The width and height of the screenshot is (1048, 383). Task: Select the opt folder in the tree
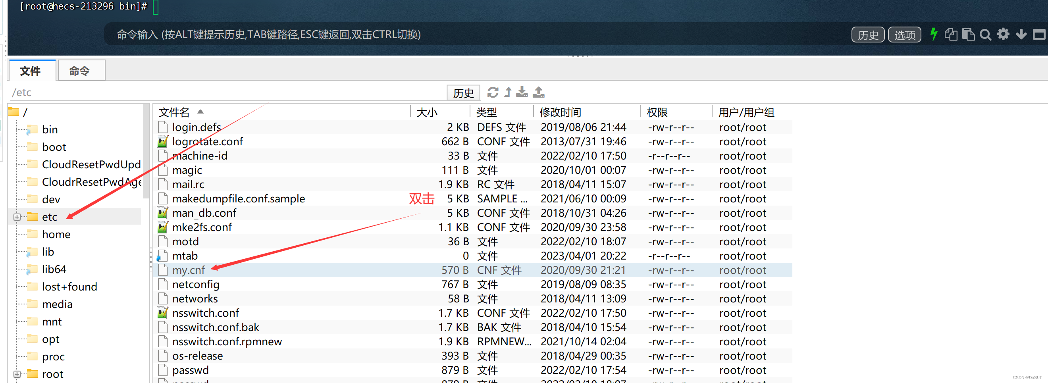[50, 339]
